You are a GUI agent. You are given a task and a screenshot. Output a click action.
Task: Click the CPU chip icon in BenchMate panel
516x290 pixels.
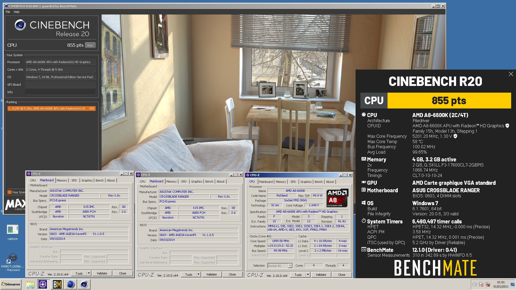pos(364,115)
